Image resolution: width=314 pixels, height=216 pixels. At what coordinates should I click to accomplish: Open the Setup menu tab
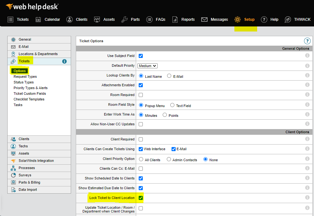coord(246,20)
